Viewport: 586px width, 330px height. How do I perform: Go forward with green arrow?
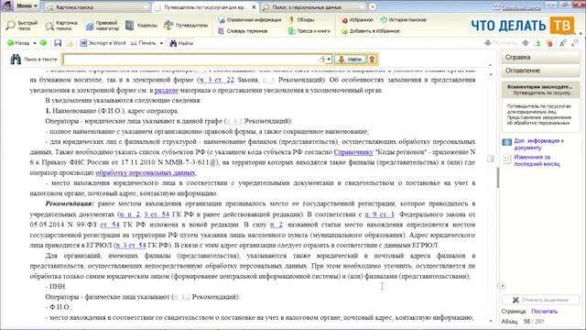(x=43, y=43)
